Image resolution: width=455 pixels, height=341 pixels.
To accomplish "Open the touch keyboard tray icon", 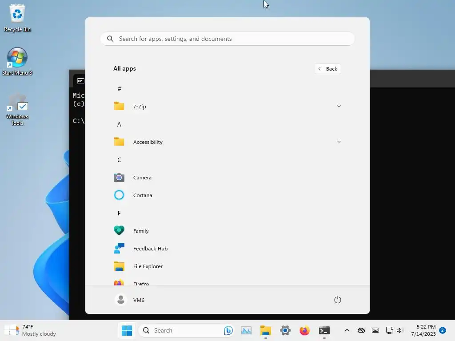I will point(375,330).
